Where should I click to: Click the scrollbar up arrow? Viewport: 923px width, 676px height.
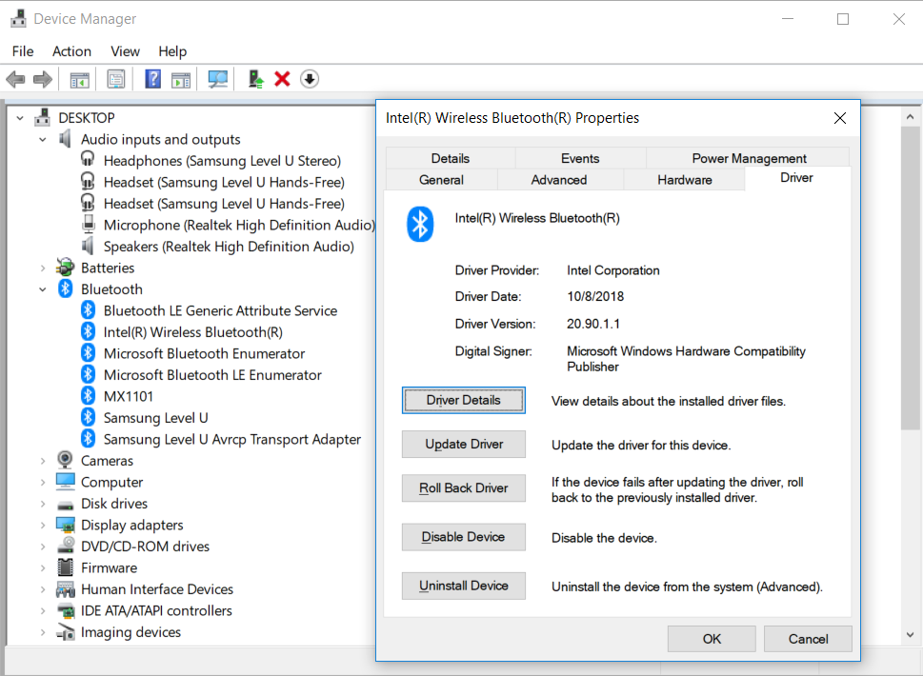910,116
